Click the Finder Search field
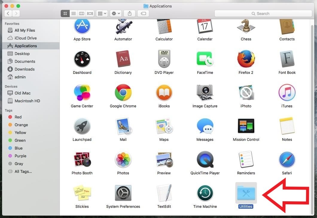 coord(263,13)
